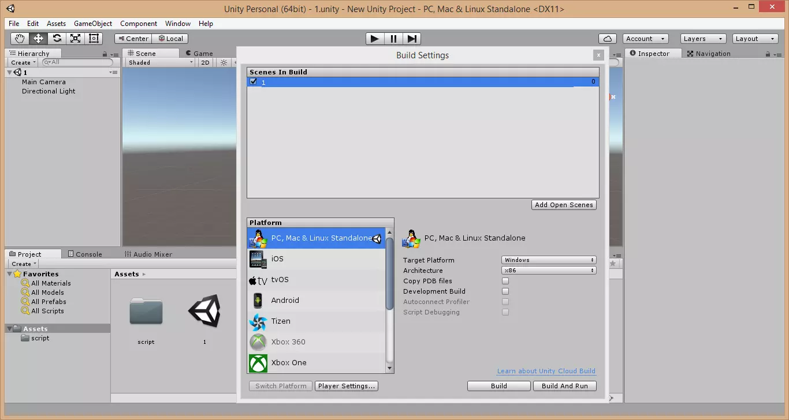Select the Move tool
The height and width of the screenshot is (420, 789).
coord(39,39)
